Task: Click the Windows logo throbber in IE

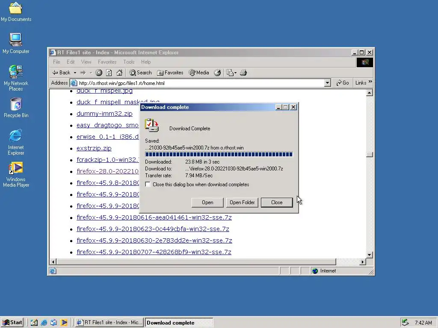Action: tap(365, 62)
